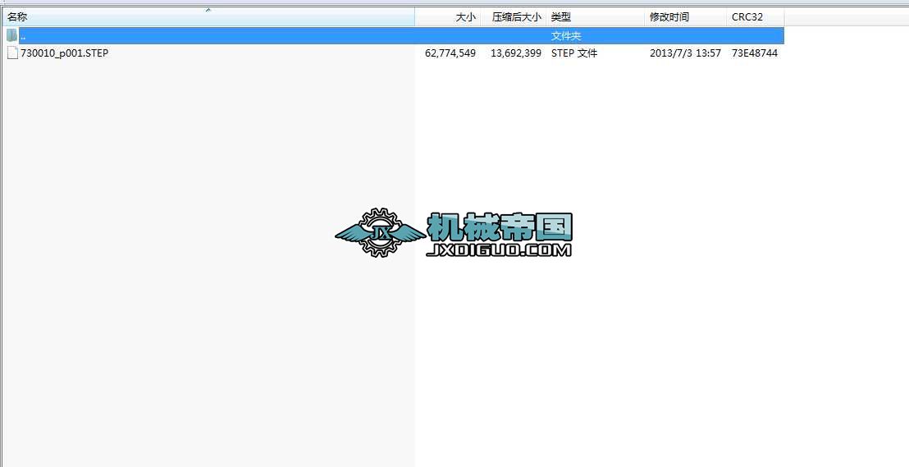Sort files by the 名称 column header
The width and height of the screenshot is (909, 467).
click(x=208, y=17)
